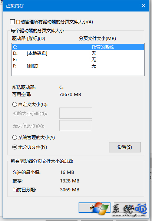Click the 设置(S) button

(125, 147)
